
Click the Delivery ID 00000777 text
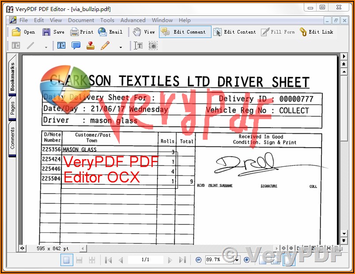click(x=266, y=99)
